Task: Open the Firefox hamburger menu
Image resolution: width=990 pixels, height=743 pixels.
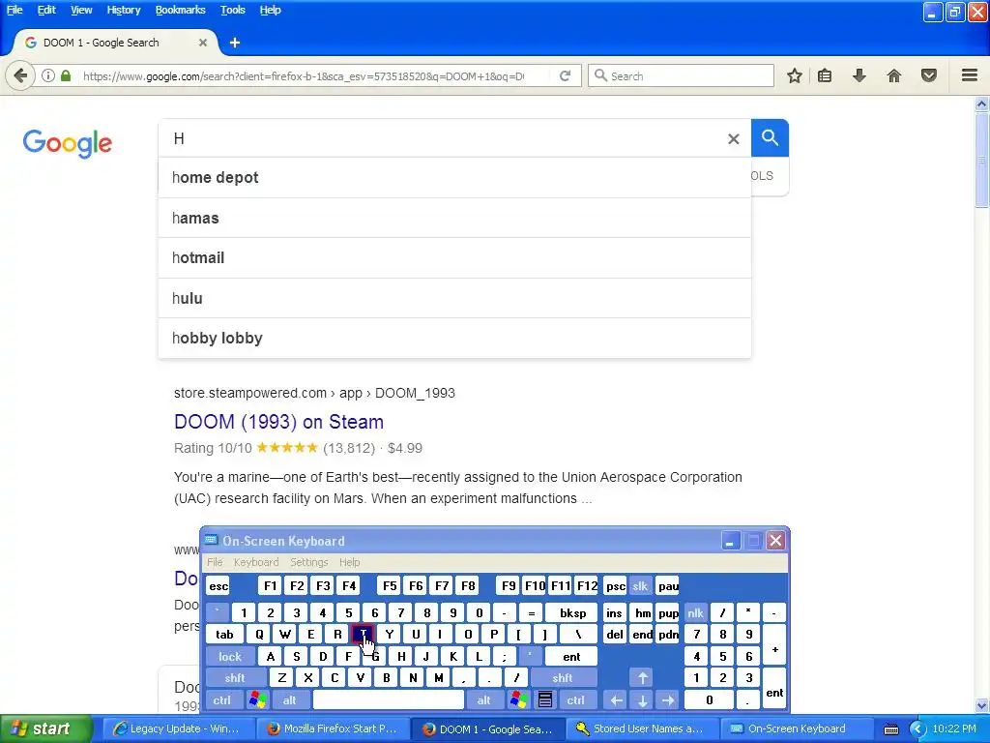Action: pyautogui.click(x=970, y=75)
